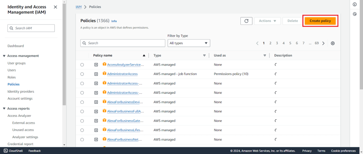Click the Delete button
The width and height of the screenshot is (363, 154).
point(292,21)
